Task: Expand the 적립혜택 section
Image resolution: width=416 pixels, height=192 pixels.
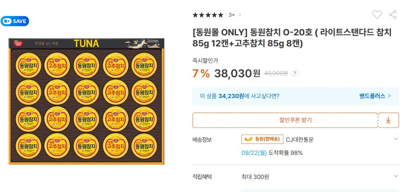Action: point(396,176)
